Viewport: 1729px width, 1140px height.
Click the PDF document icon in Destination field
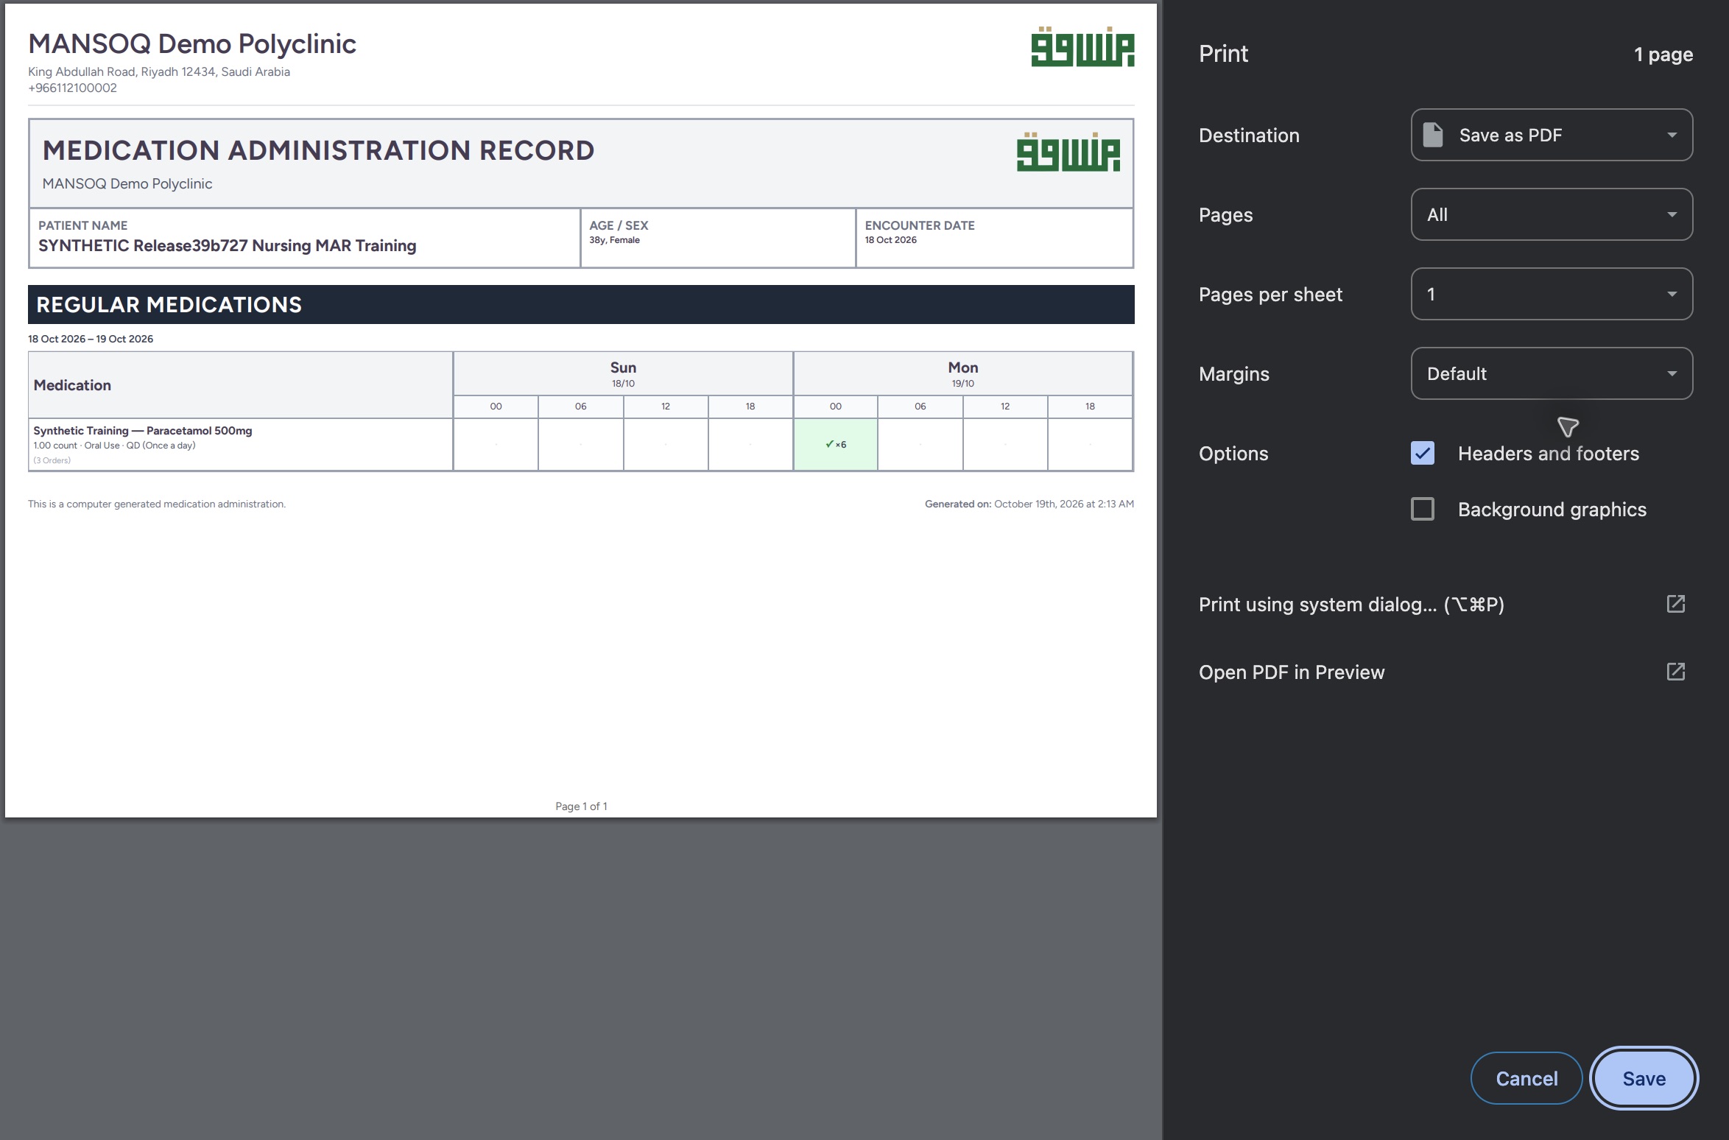click(x=1432, y=135)
